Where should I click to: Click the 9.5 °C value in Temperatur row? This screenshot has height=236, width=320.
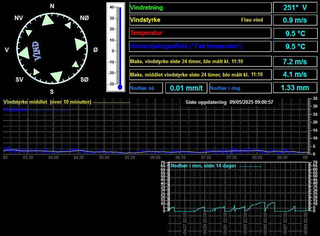pos(295,33)
